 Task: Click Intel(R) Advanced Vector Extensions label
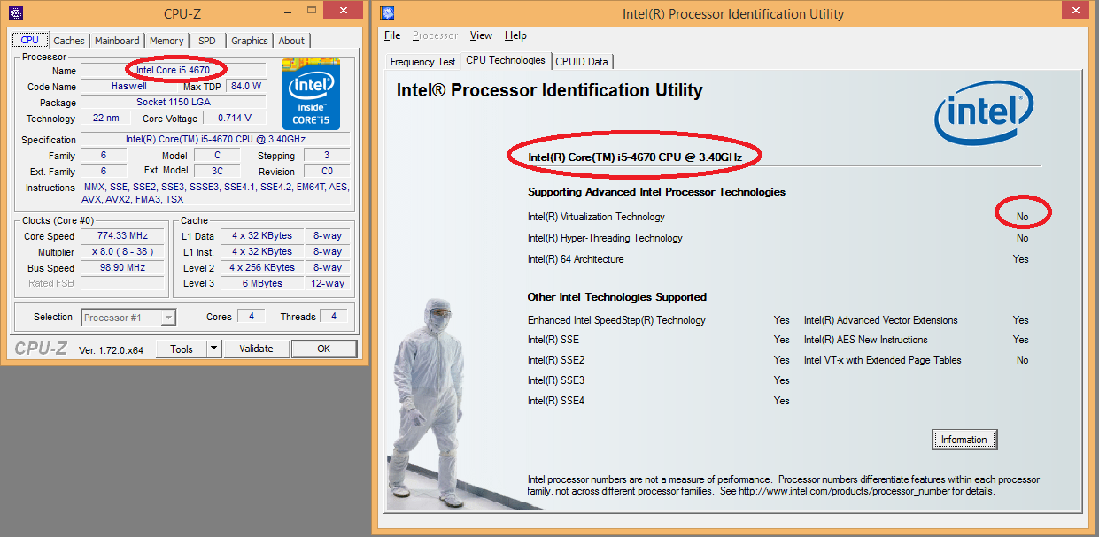[880, 320]
